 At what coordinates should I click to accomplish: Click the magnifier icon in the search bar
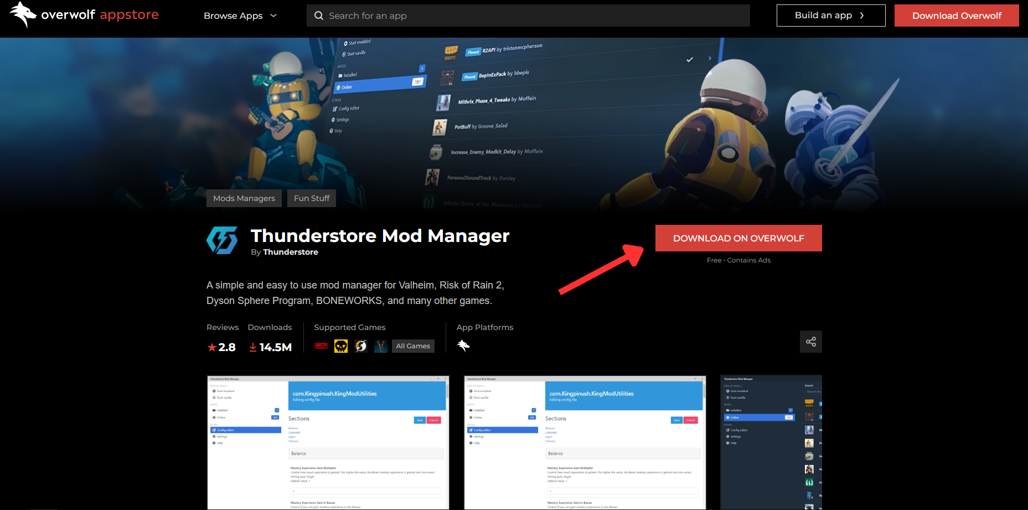tap(319, 16)
